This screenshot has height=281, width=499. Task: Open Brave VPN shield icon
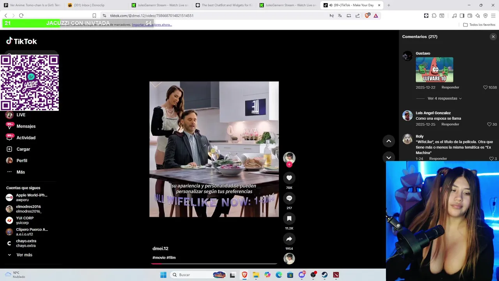point(485,16)
